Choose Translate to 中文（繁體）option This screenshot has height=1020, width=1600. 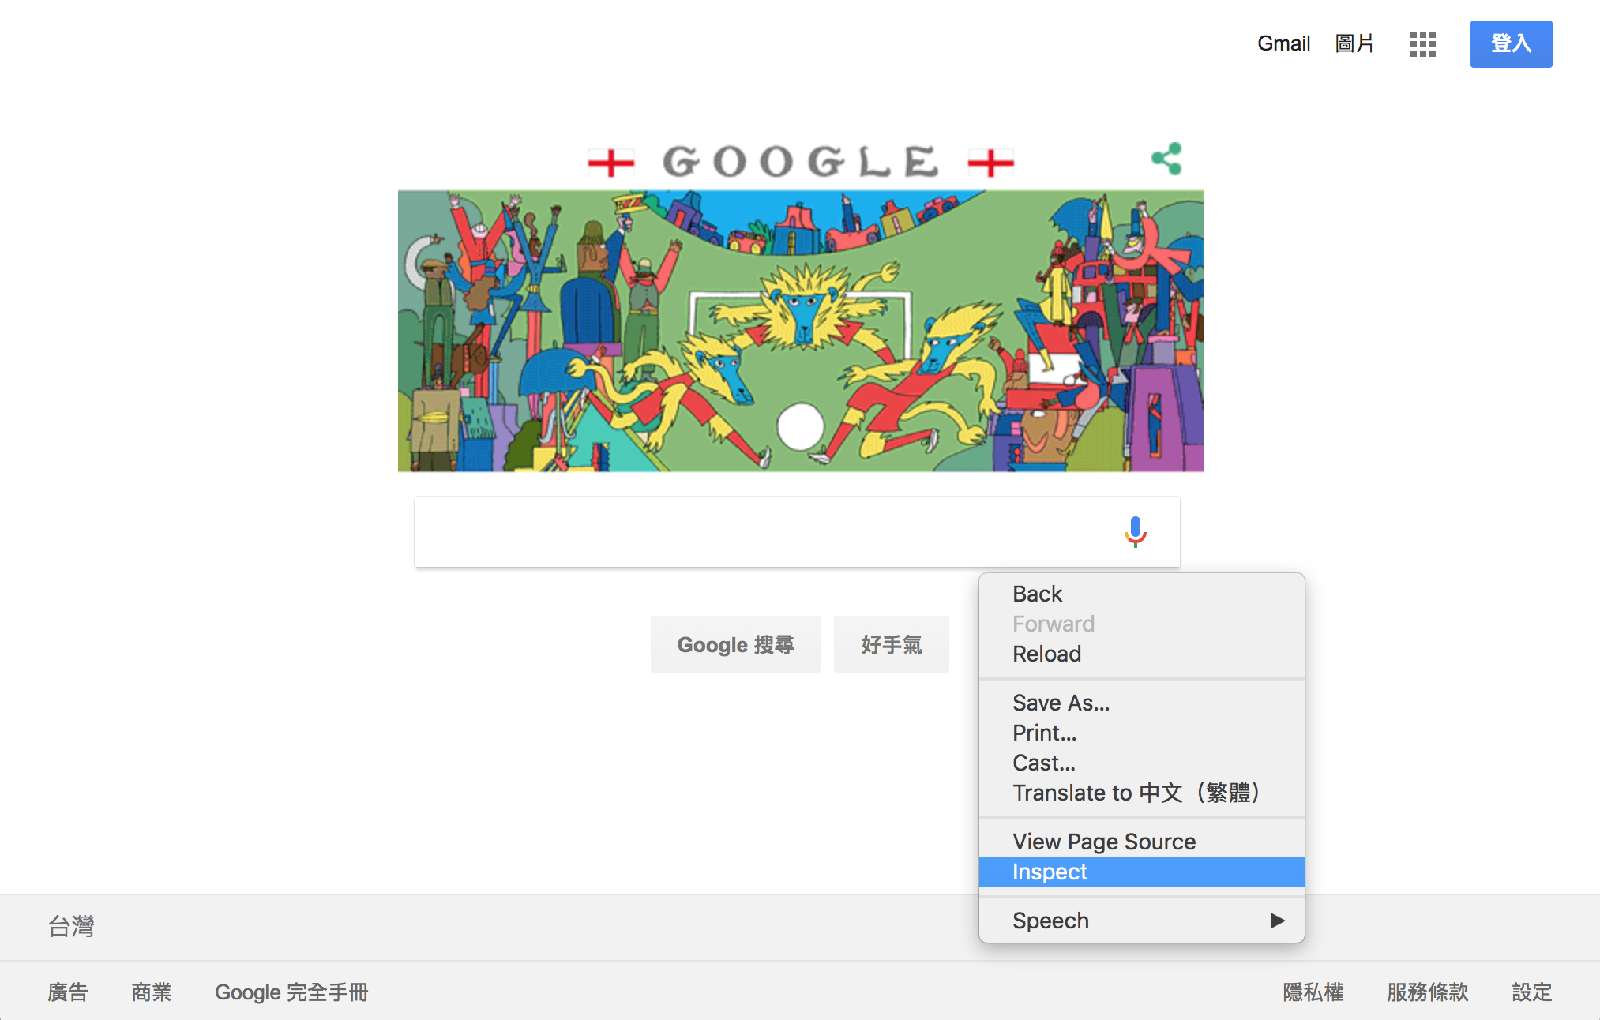1135,793
